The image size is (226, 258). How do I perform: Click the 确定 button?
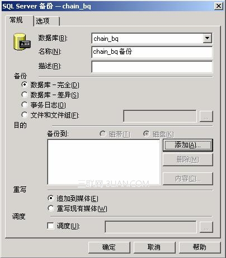click(x=109, y=247)
